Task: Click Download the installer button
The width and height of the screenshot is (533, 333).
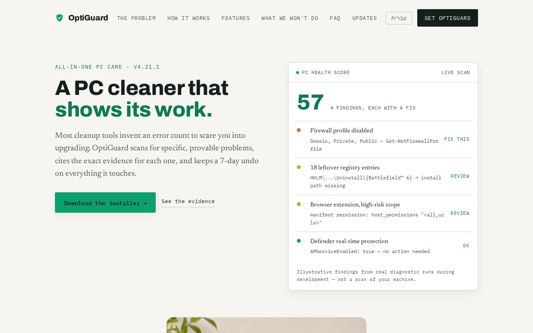Action: (x=105, y=203)
